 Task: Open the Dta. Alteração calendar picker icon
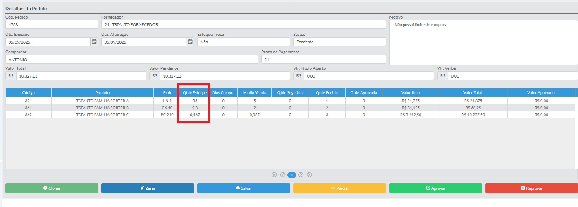click(x=190, y=42)
